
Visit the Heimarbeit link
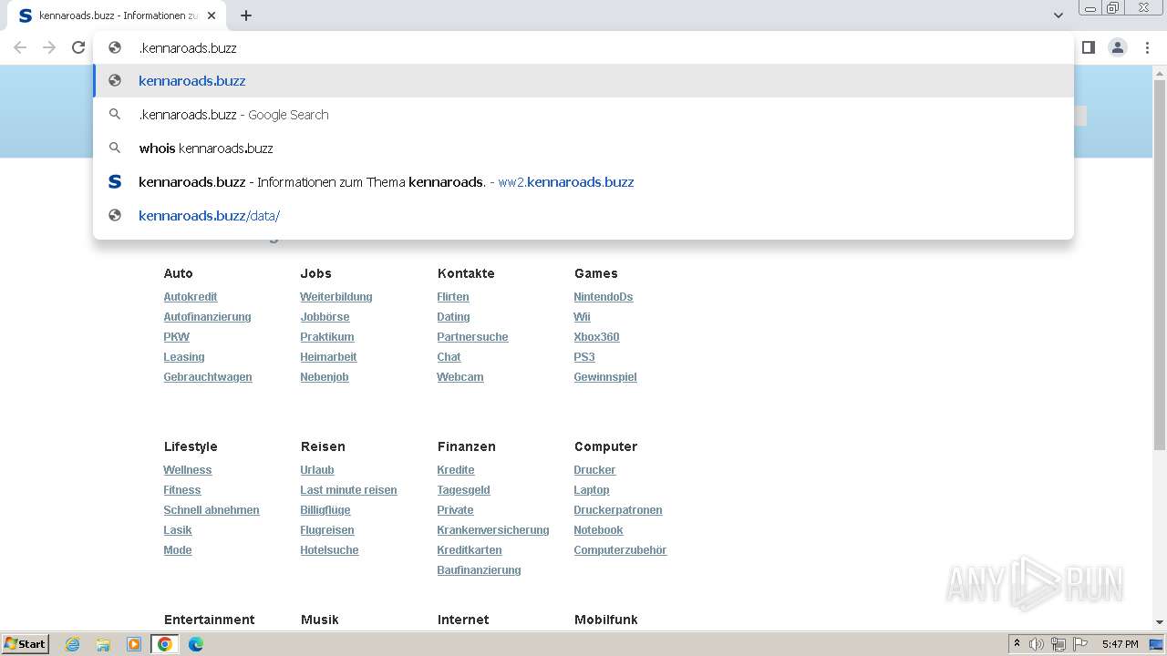point(328,357)
